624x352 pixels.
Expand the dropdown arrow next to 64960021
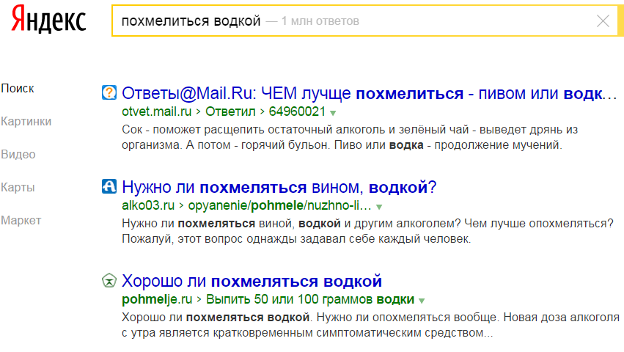tap(333, 113)
